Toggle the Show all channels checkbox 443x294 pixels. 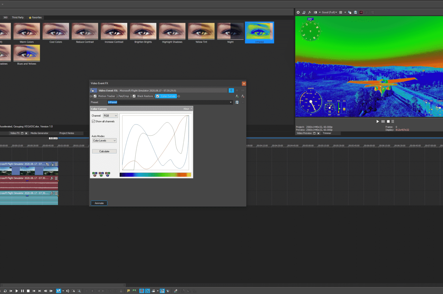click(93, 121)
